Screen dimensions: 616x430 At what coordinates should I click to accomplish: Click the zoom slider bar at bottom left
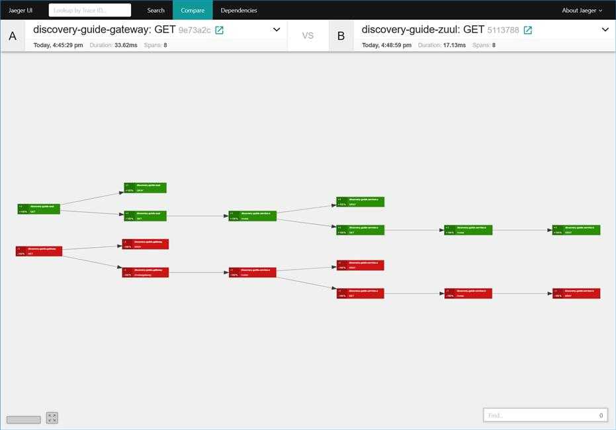(24, 420)
